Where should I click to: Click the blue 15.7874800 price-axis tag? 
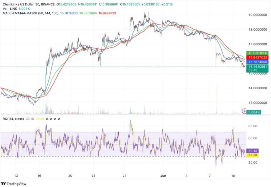(258, 62)
